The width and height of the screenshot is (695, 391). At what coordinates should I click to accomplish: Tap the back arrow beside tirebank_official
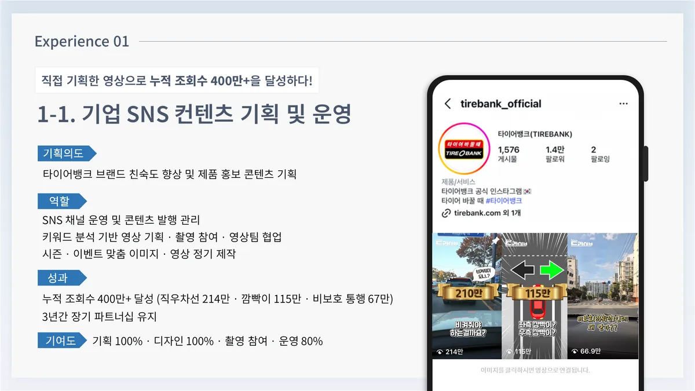(447, 104)
